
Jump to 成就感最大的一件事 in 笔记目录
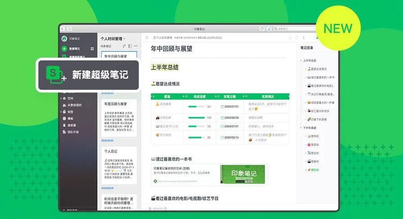coord(321,103)
